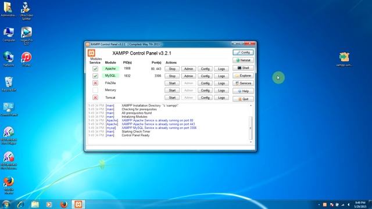Select the xampp-win installer desktop icon
This screenshot has width=372, height=209.
(344, 59)
